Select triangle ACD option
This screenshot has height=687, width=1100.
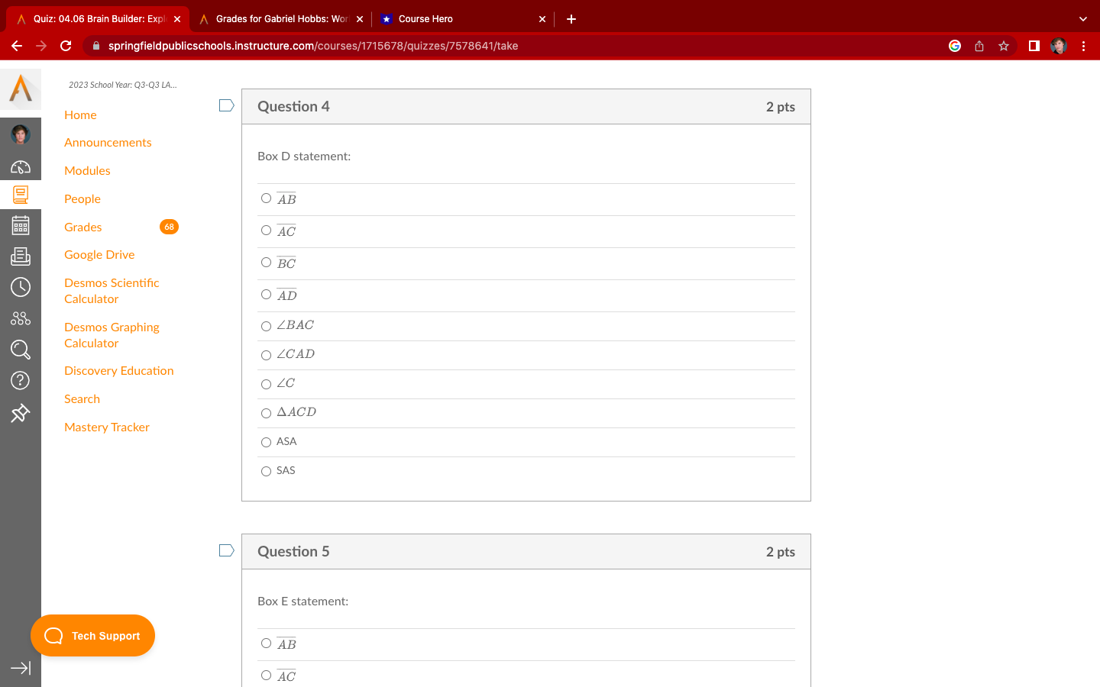(266, 414)
